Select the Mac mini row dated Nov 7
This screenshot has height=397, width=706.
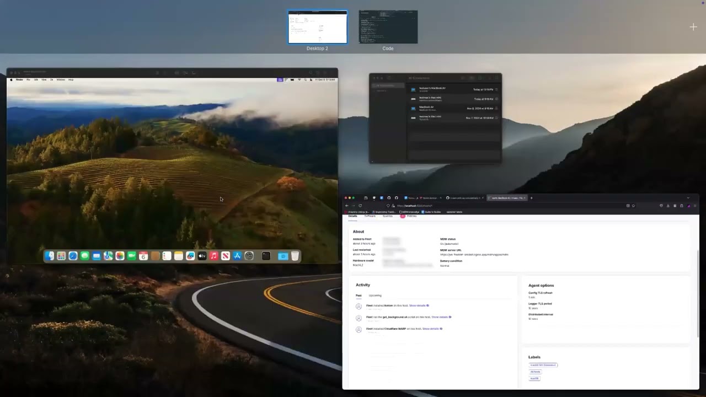click(x=454, y=117)
